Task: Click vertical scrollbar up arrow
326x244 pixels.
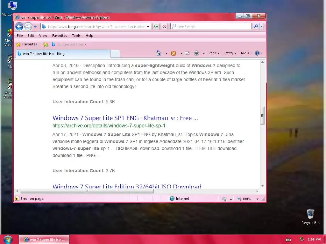Action: (x=262, y=62)
